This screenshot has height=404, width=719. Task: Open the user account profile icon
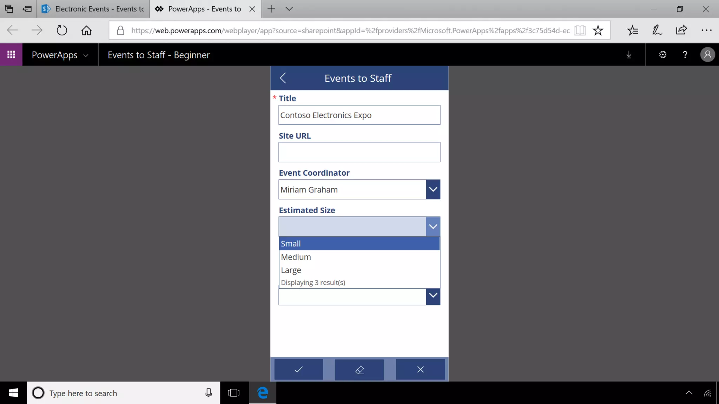(707, 55)
